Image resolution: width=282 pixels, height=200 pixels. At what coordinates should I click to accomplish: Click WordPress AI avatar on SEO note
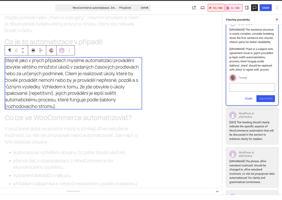(233, 115)
